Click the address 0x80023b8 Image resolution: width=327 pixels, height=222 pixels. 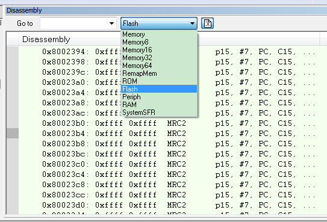[66, 144]
